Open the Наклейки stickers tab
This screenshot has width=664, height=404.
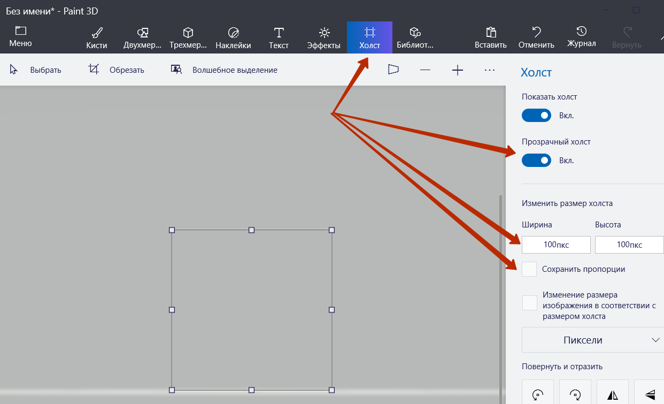[233, 37]
